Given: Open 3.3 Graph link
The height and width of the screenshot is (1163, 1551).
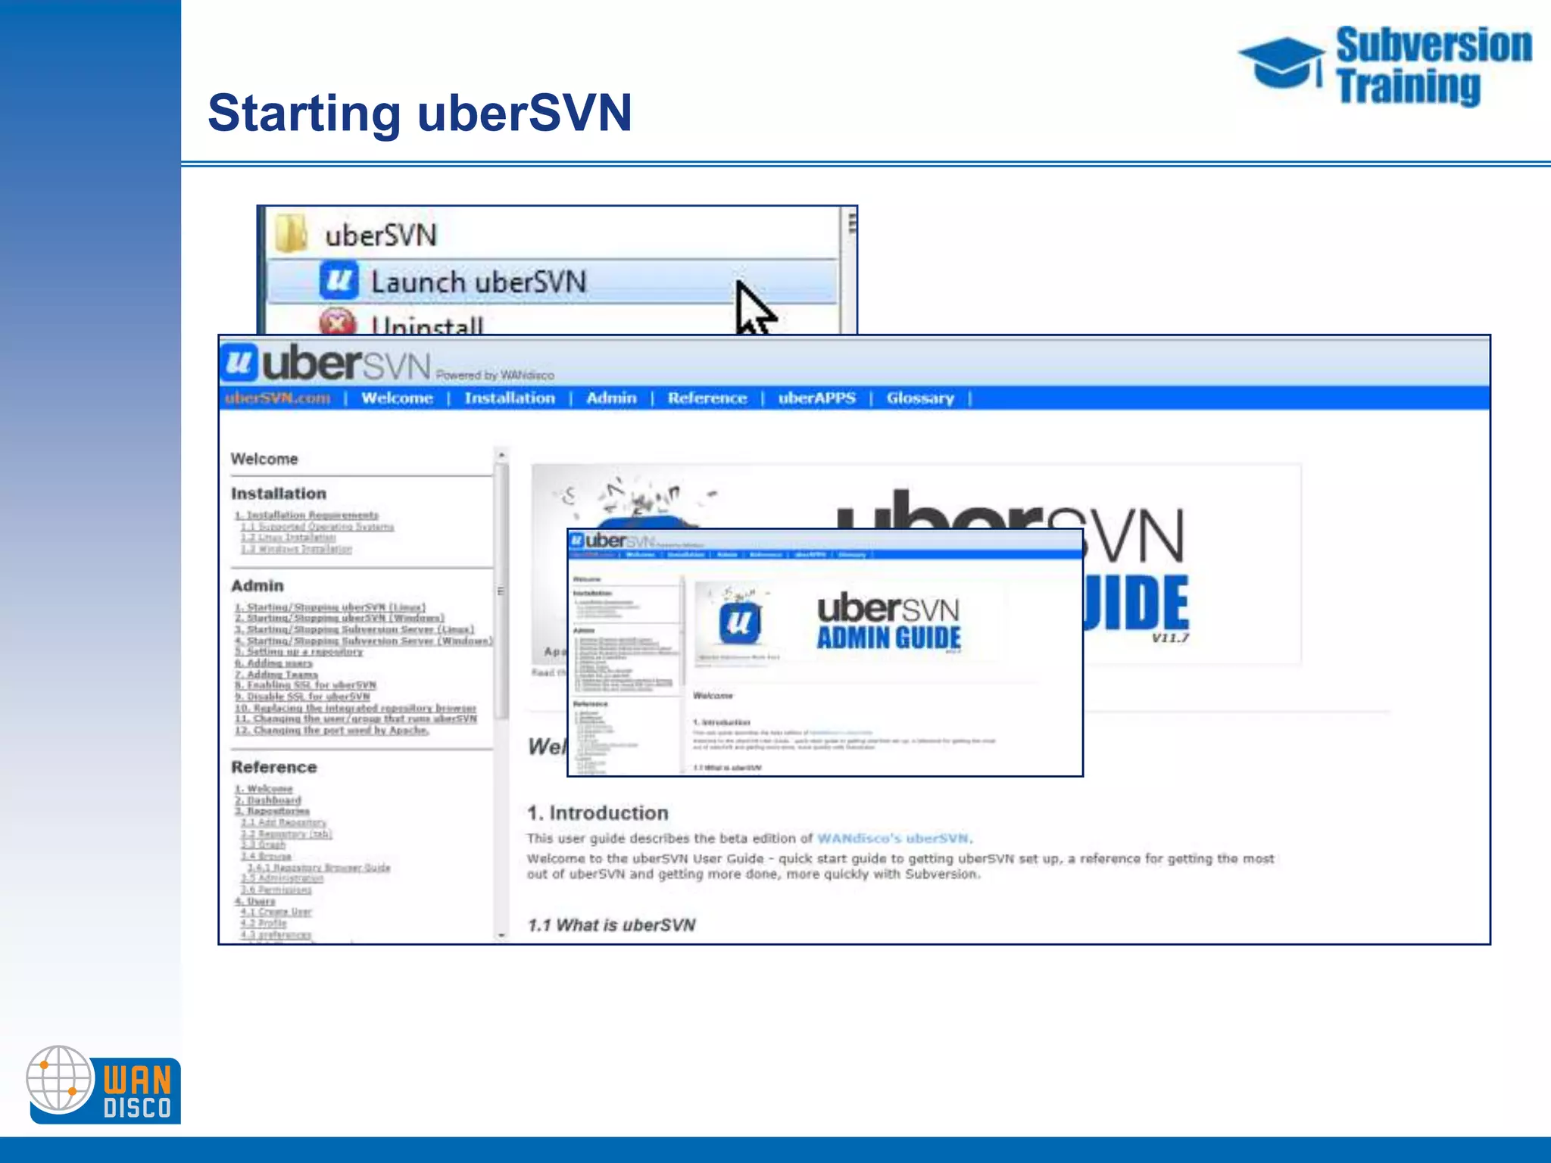Looking at the screenshot, I should [x=264, y=845].
